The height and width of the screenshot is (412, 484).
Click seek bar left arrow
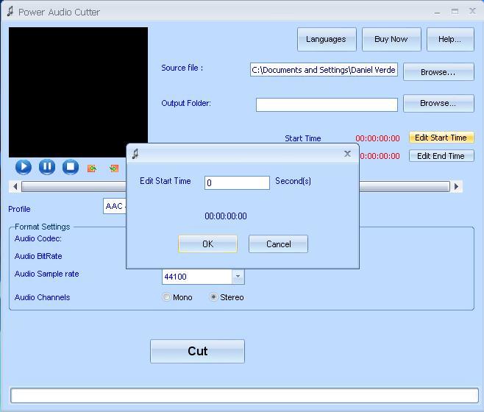pos(15,187)
